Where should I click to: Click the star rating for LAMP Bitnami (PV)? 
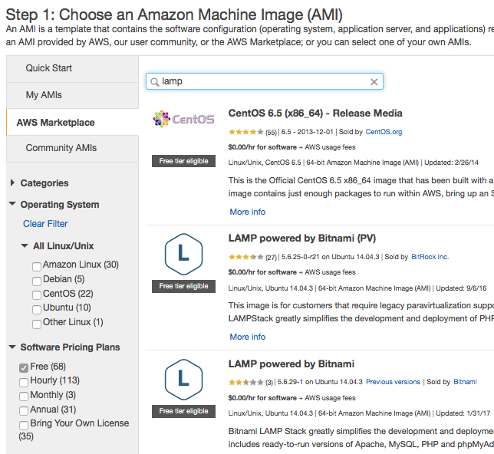click(x=245, y=258)
